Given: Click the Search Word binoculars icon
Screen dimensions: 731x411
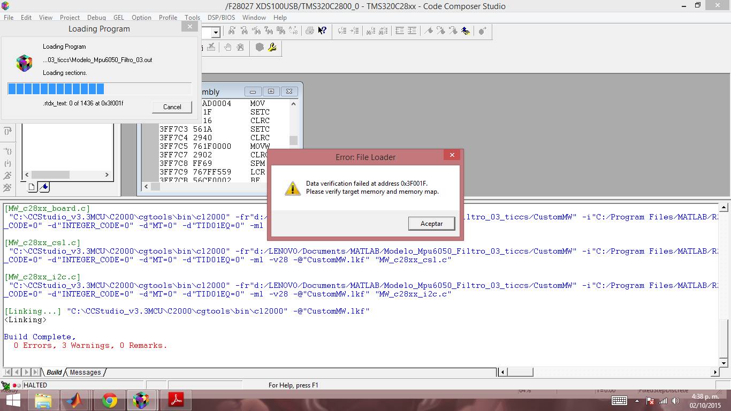Looking at the screenshot, I should [256, 31].
